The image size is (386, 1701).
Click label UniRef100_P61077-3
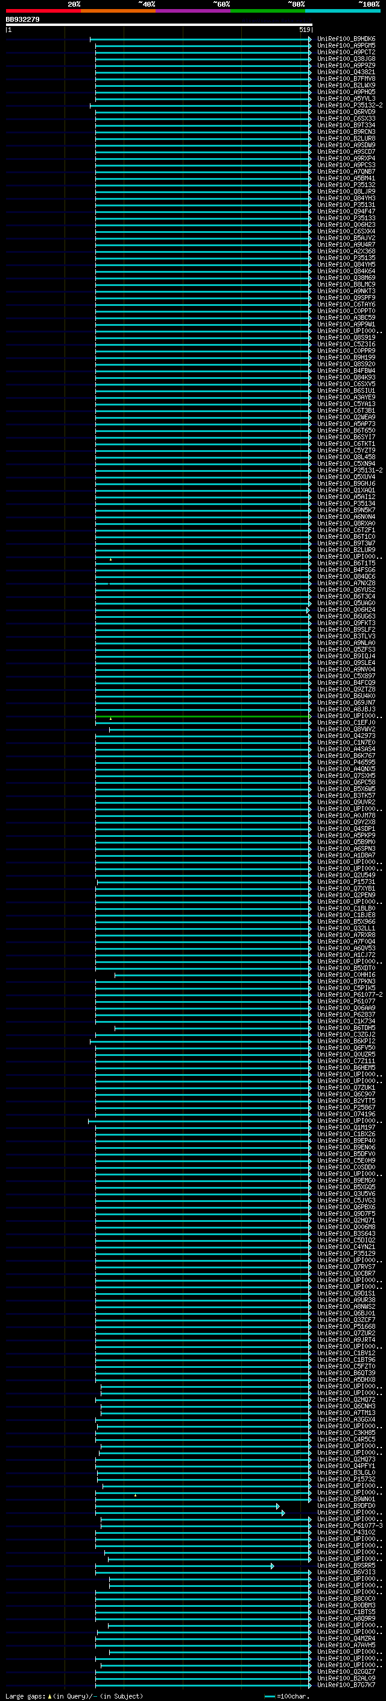coord(350,1525)
